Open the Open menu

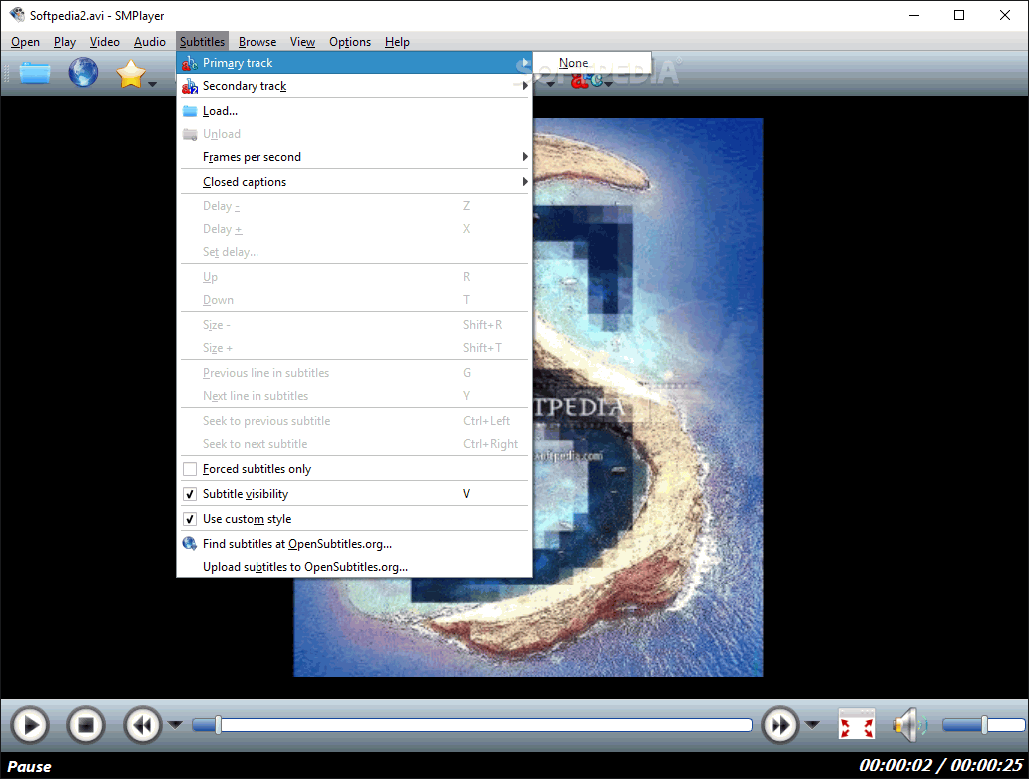click(25, 42)
